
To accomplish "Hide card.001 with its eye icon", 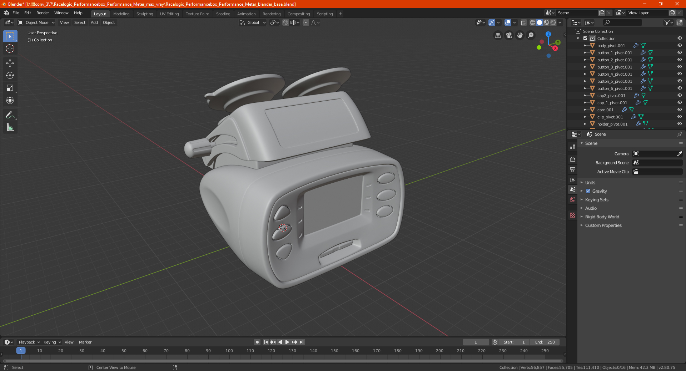I will pyautogui.click(x=680, y=110).
